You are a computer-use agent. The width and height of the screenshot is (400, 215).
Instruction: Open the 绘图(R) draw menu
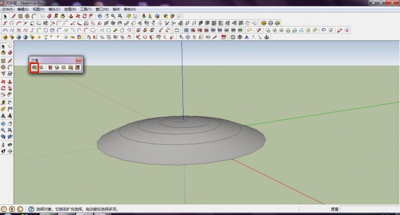[70, 9]
